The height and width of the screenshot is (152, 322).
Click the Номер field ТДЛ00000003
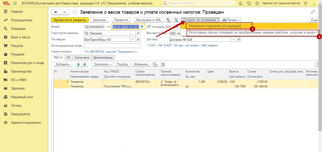pos(94,27)
